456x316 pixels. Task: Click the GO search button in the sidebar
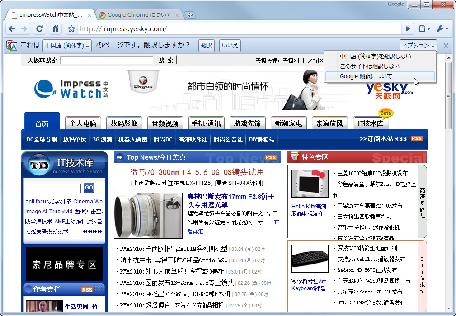tap(89, 188)
